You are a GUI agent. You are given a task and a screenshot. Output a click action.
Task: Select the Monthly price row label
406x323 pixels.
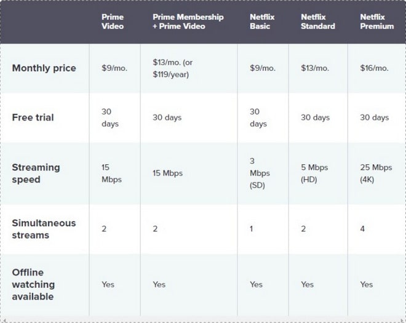44,68
